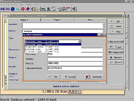Switch to the Page 2 tab
The image size is (134, 101).
coord(57,20)
